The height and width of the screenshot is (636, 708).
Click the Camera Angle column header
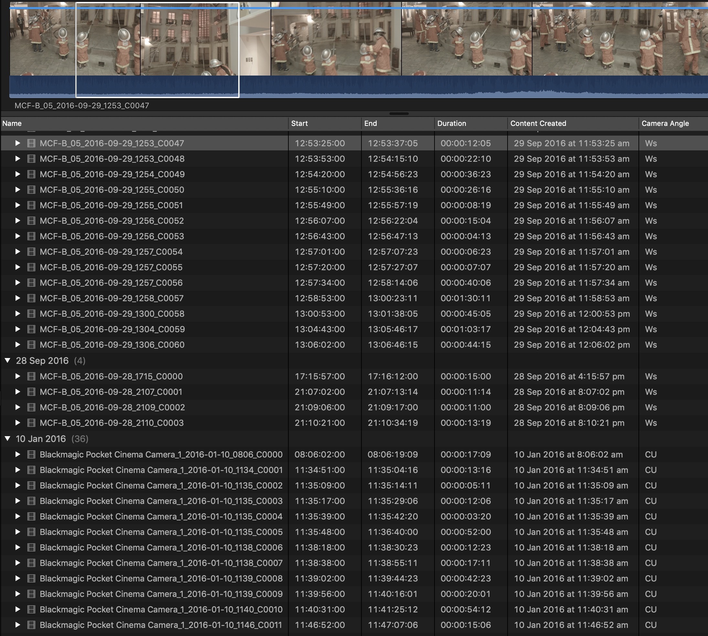click(x=665, y=123)
